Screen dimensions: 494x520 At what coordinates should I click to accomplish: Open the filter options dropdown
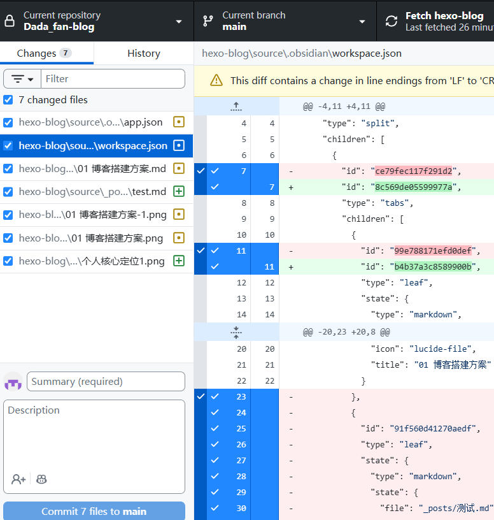[x=22, y=79]
